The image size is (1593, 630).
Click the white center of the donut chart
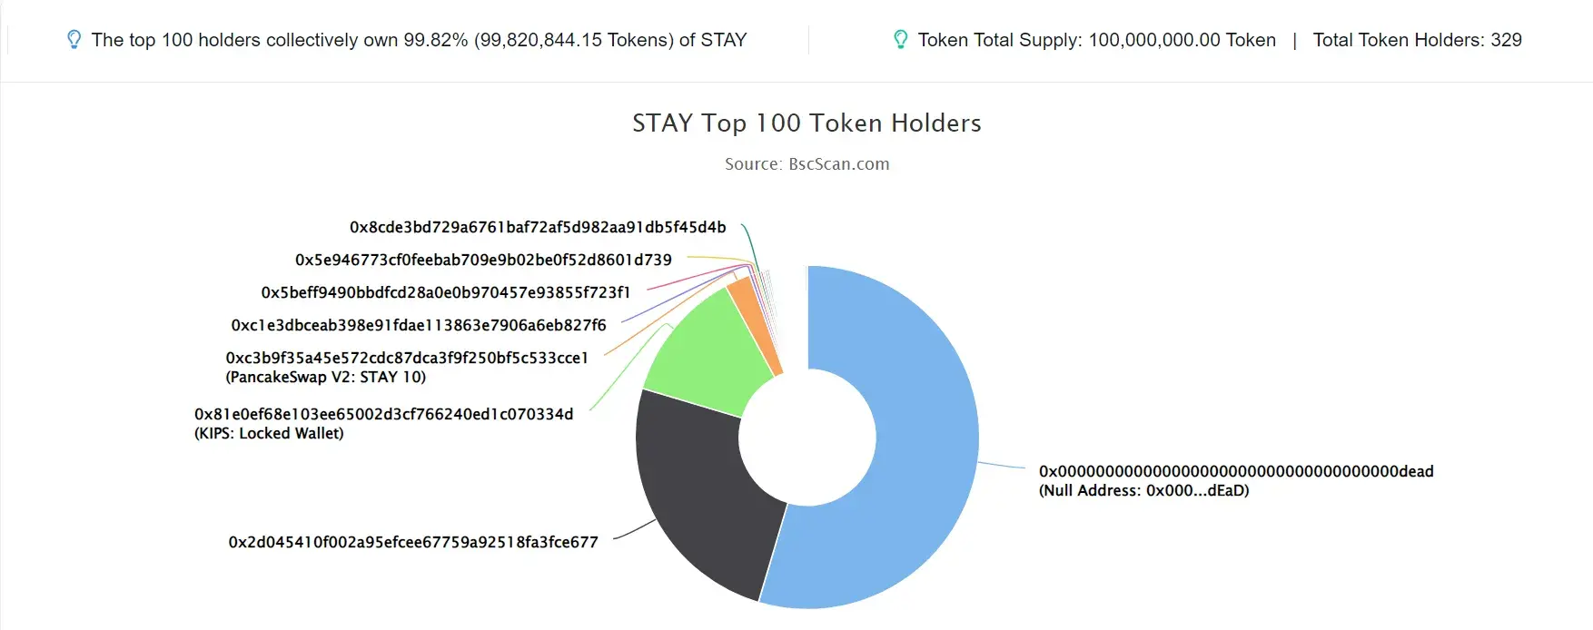click(807, 437)
